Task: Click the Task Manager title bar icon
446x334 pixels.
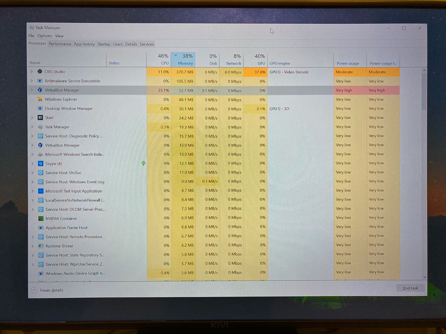Action: (x=32, y=27)
